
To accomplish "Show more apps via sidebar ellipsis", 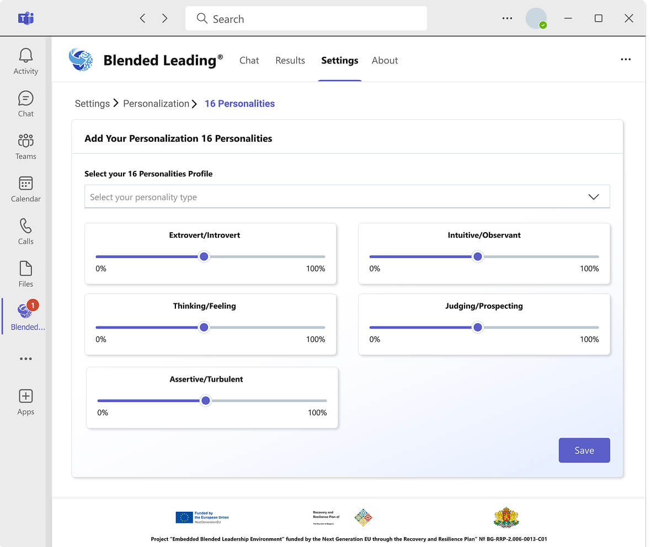I will (x=25, y=359).
